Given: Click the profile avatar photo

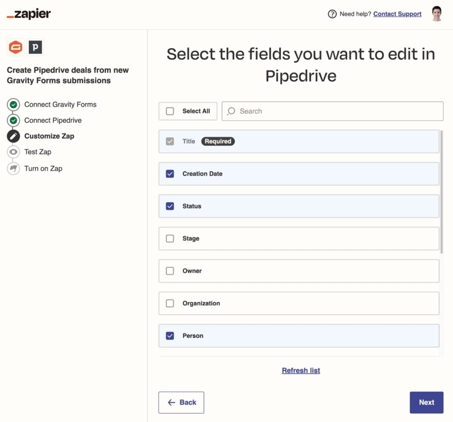Looking at the screenshot, I should coord(436,13).
